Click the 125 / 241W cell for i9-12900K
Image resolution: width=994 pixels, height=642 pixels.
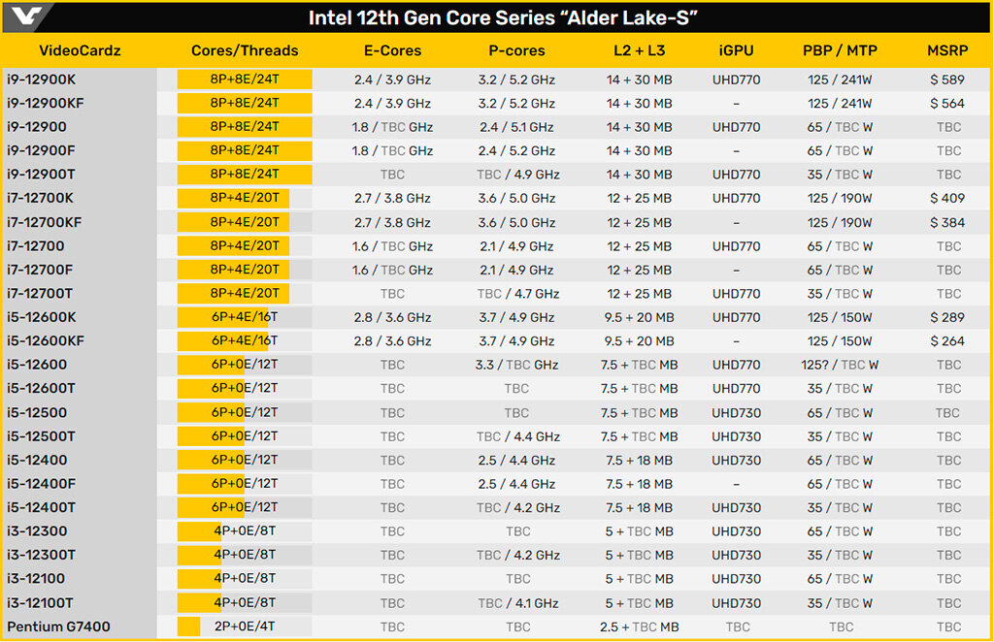(x=840, y=80)
